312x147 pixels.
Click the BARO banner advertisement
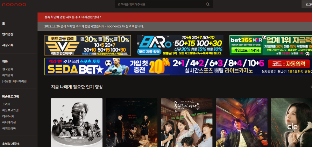180,45
